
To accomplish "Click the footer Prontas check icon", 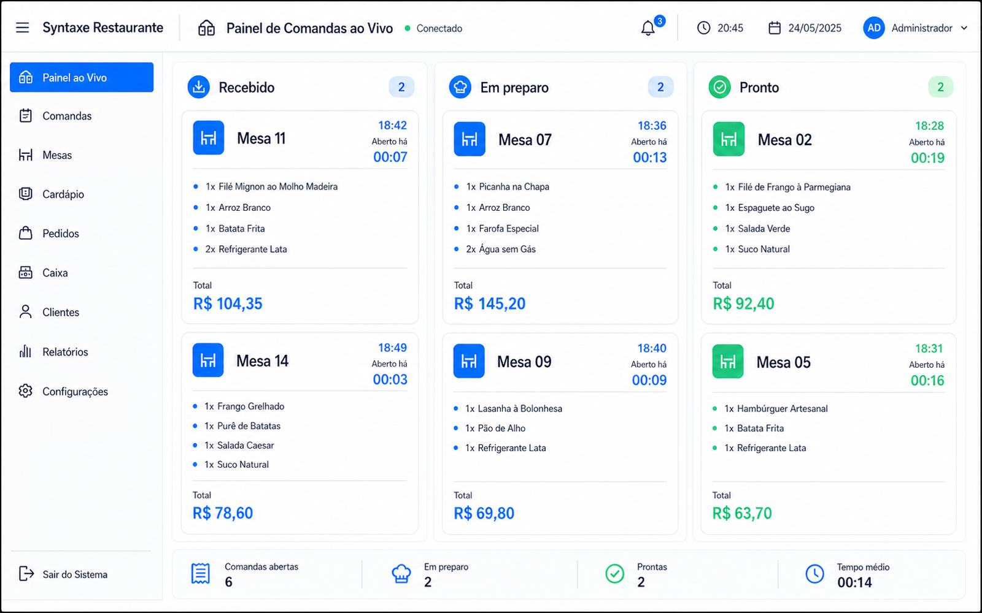I will [x=615, y=574].
